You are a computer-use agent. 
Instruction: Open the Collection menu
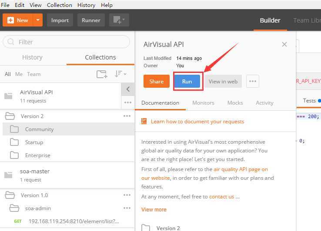click(x=59, y=5)
